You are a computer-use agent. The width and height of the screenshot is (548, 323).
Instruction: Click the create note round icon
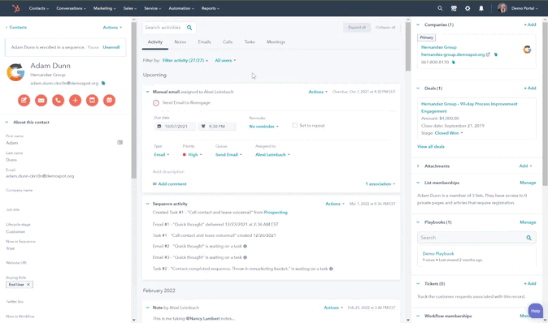[x=24, y=101]
